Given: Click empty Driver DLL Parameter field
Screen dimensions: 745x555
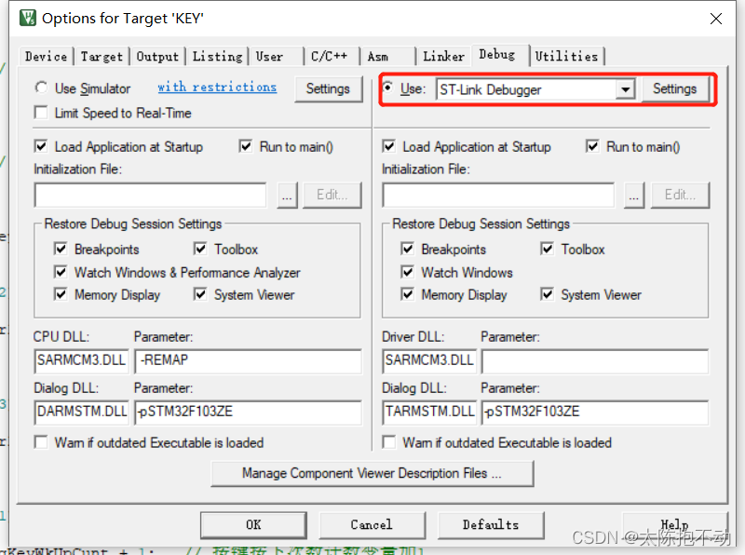Looking at the screenshot, I should coord(595,360).
